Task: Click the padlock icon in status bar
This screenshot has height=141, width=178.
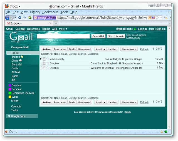Action: 161,132
